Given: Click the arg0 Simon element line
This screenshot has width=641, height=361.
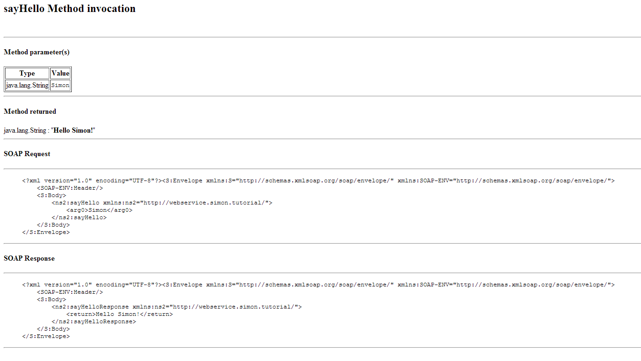Looking at the screenshot, I should click(x=99, y=210).
